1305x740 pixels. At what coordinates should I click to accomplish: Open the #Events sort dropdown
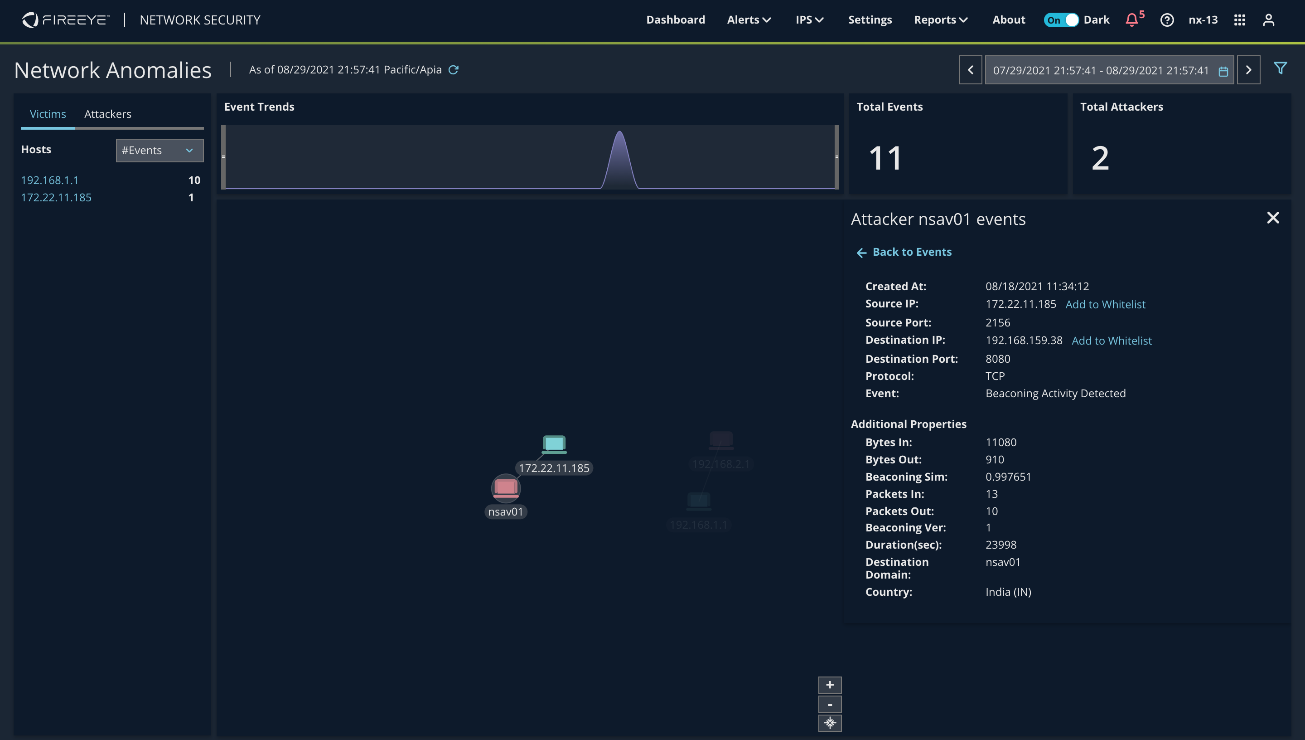[x=159, y=151]
